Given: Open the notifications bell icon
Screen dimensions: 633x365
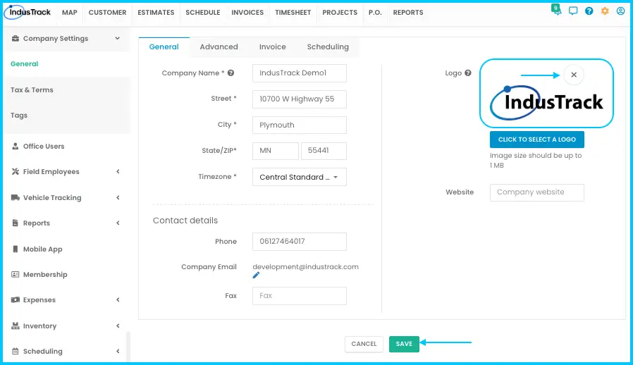Looking at the screenshot, I should pos(557,10).
